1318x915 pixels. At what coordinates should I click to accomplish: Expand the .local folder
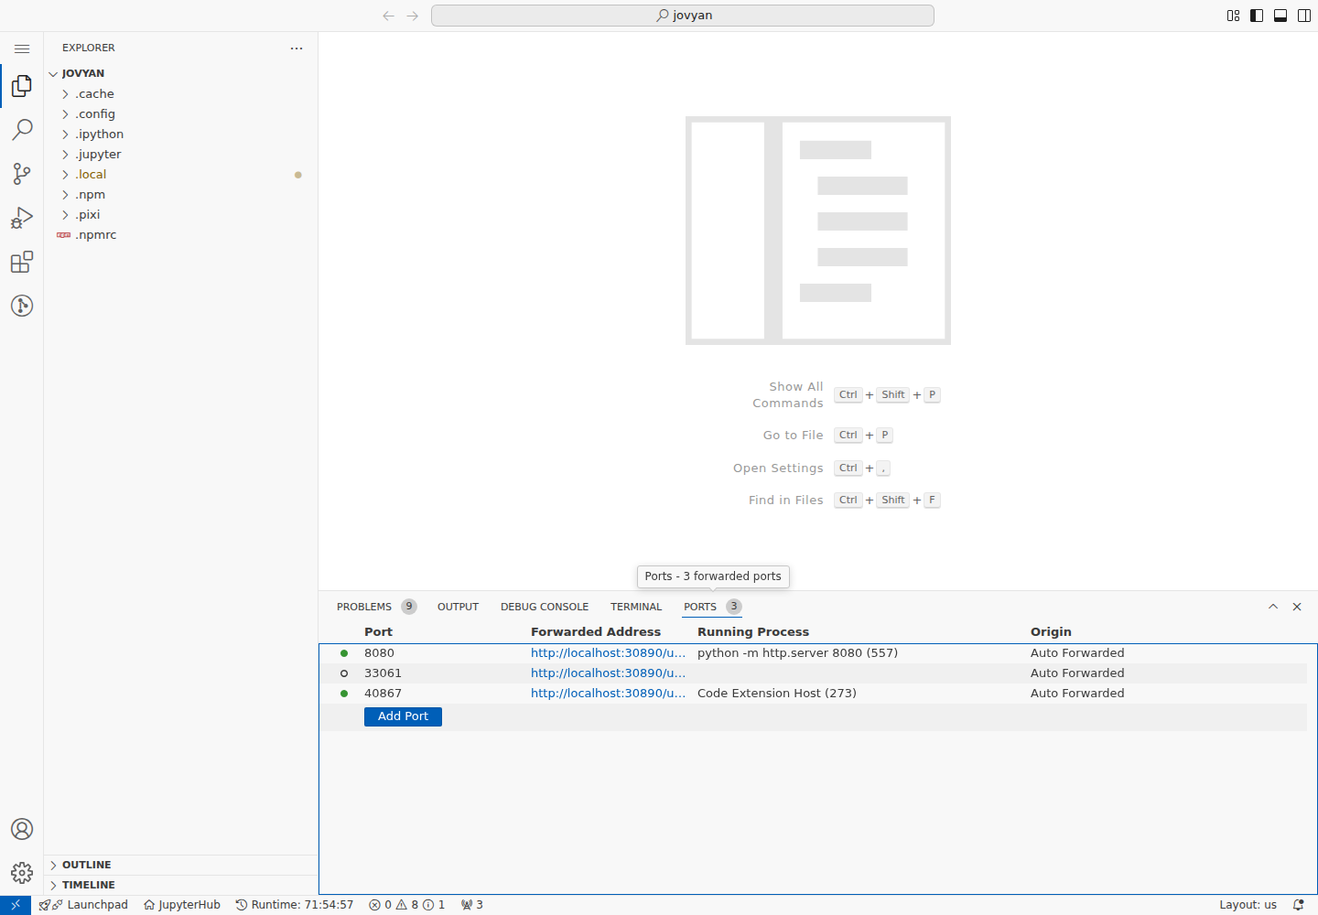tap(180, 174)
